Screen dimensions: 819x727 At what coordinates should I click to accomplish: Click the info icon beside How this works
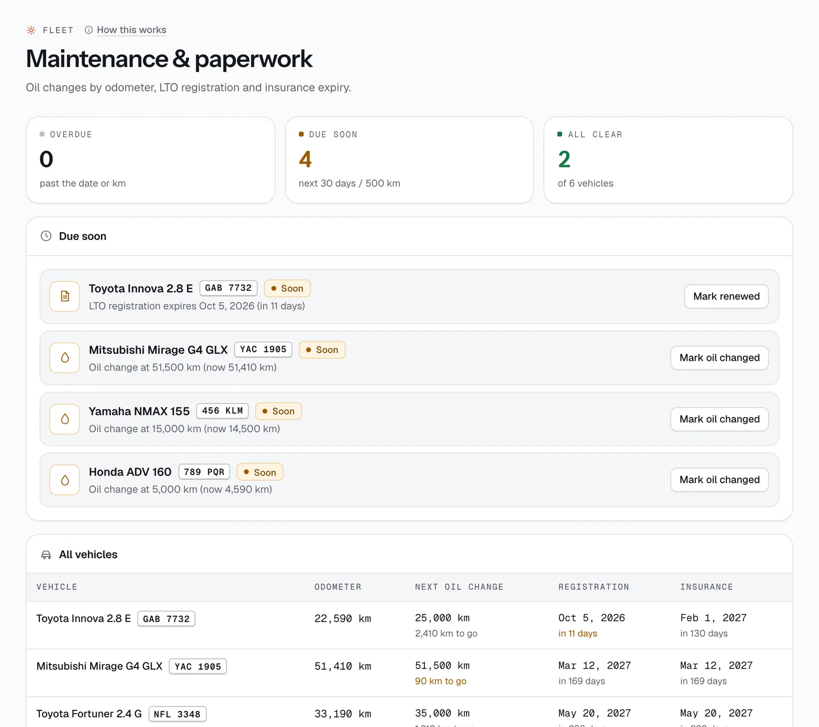pos(89,30)
